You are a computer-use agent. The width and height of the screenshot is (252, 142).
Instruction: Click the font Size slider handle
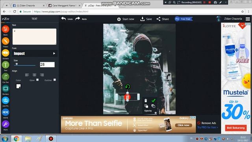17,64
